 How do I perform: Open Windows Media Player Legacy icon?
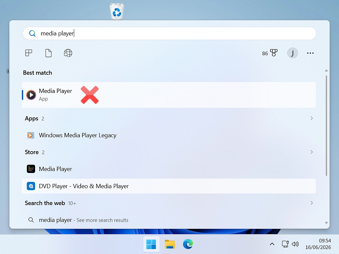pyautogui.click(x=31, y=135)
